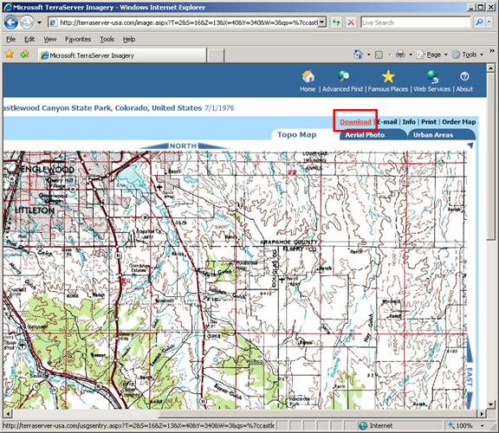
Task: Open the View menu
Action: (50, 39)
